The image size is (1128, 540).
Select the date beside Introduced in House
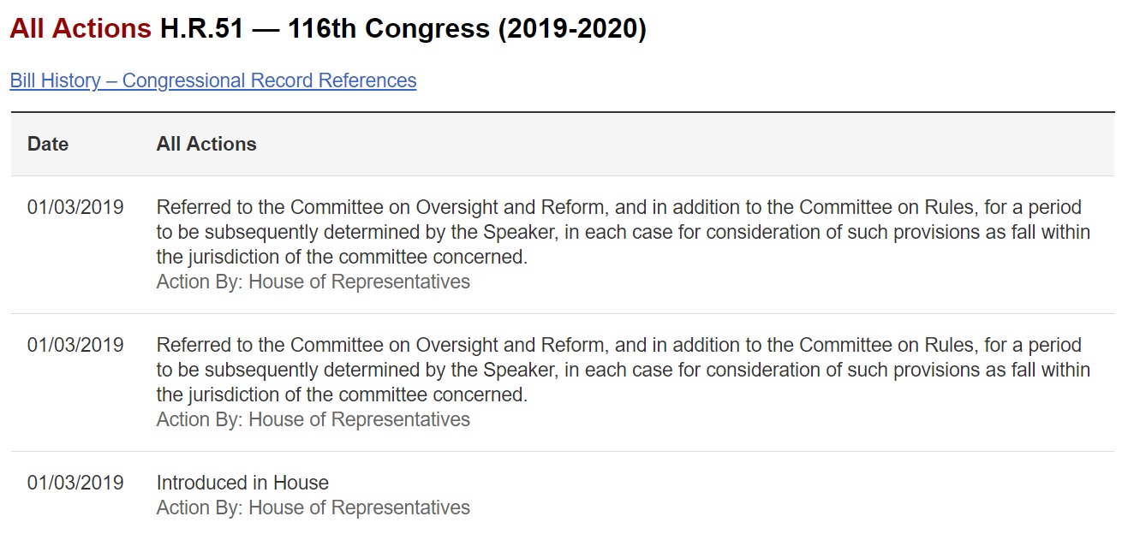(75, 483)
